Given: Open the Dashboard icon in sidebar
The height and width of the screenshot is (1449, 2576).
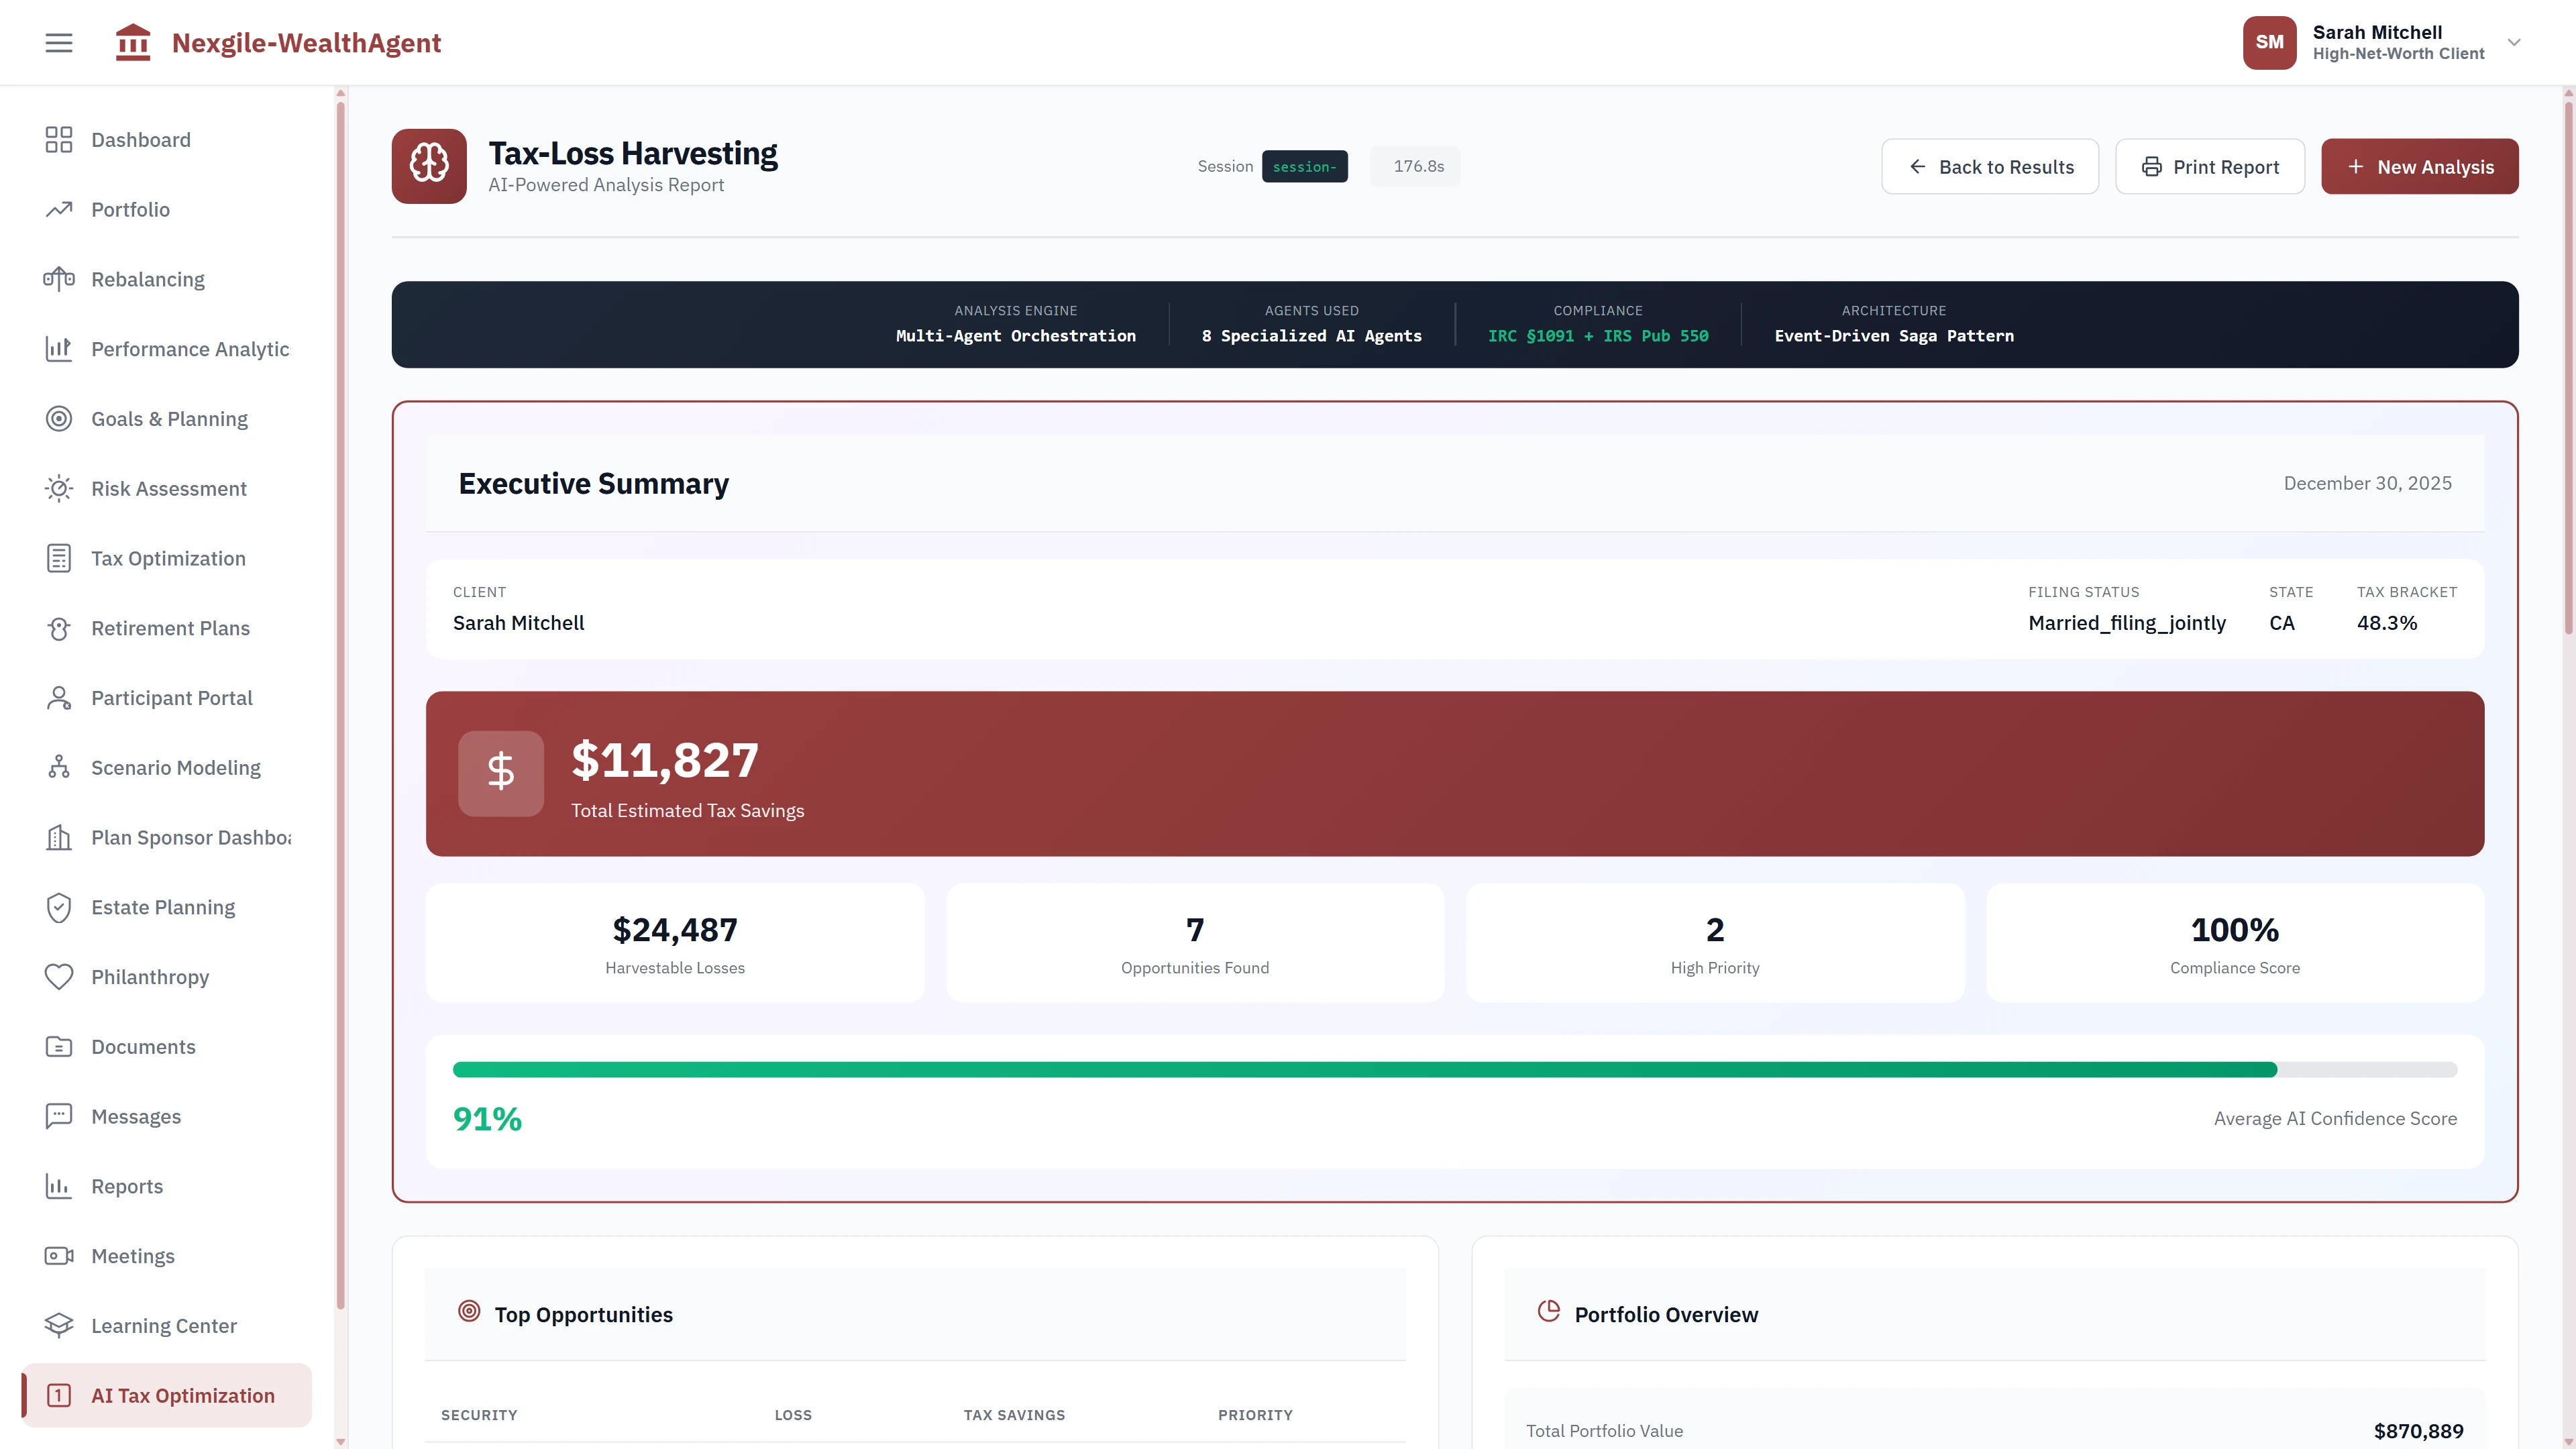Looking at the screenshot, I should pos(58,140).
